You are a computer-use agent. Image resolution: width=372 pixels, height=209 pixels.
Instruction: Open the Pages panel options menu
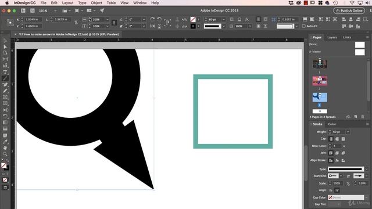367,37
